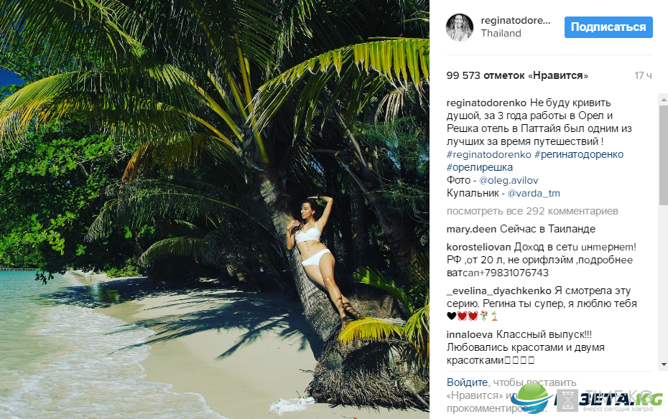
Task: View likes count 99 573 отметок
Action: 517,76
